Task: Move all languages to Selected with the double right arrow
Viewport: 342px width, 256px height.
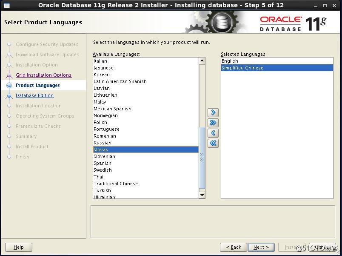Action: click(x=213, y=123)
